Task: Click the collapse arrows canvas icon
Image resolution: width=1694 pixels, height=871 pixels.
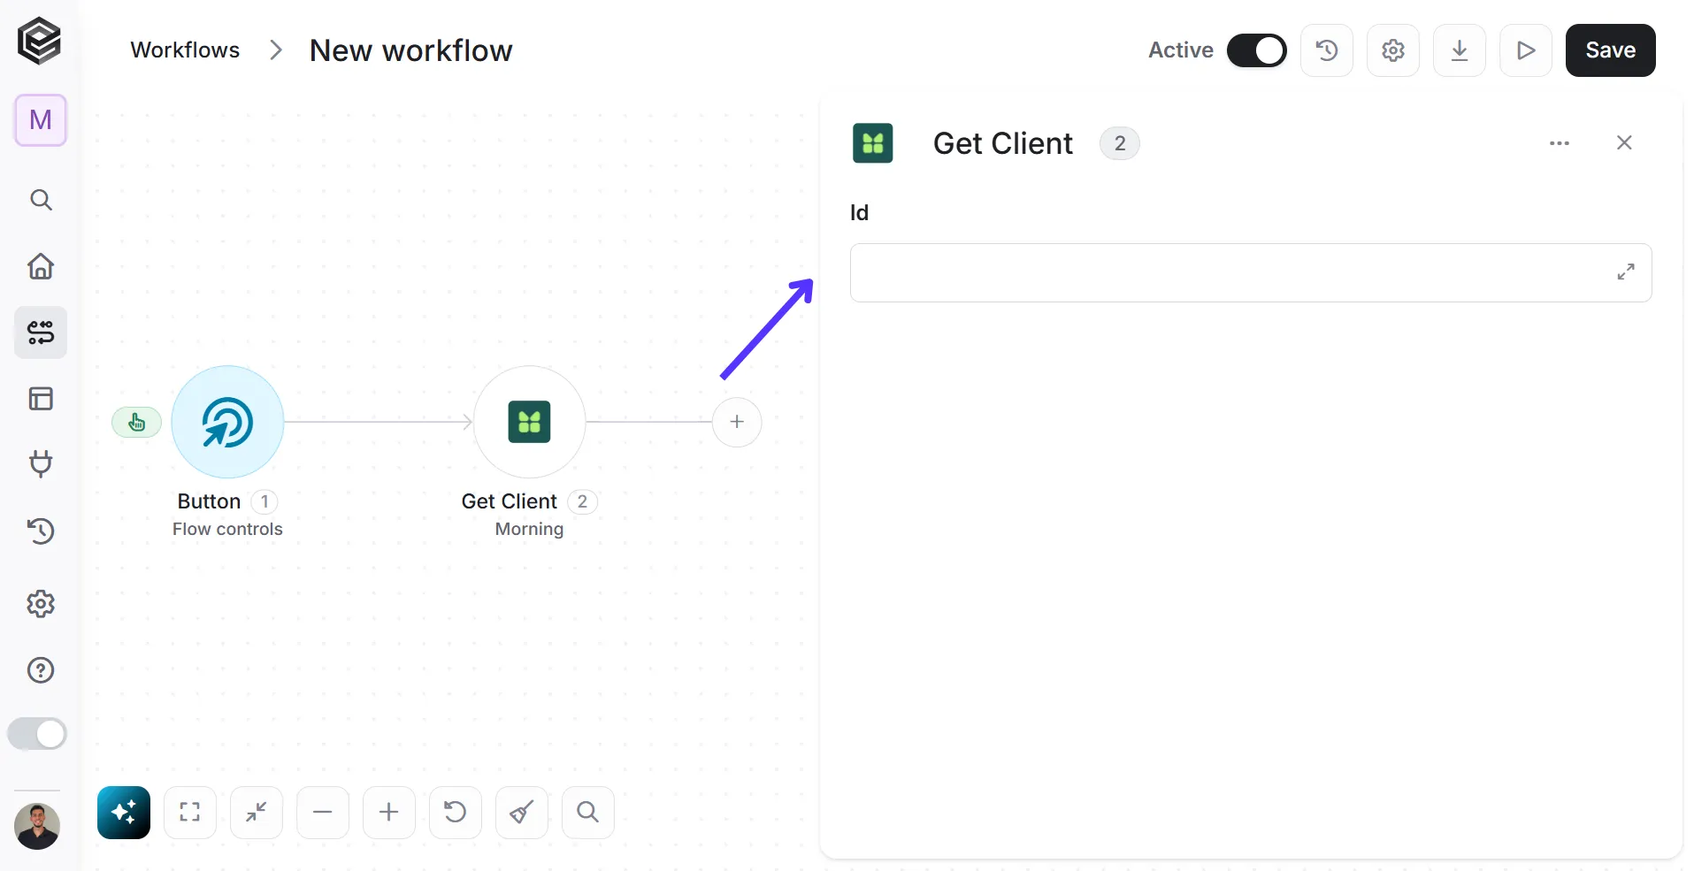Action: (x=257, y=812)
